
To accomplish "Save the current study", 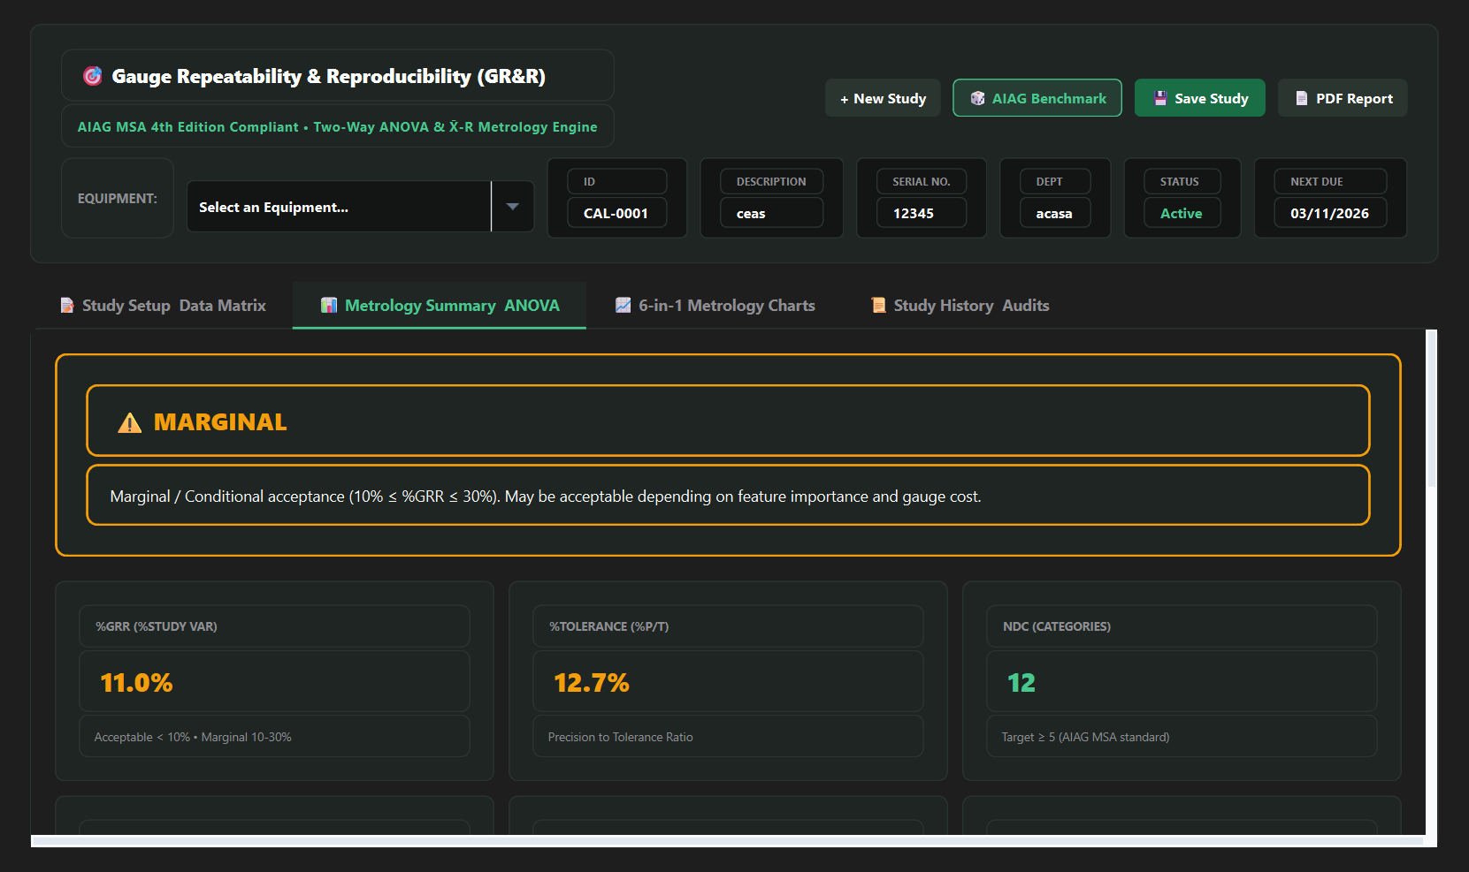I will point(1200,98).
